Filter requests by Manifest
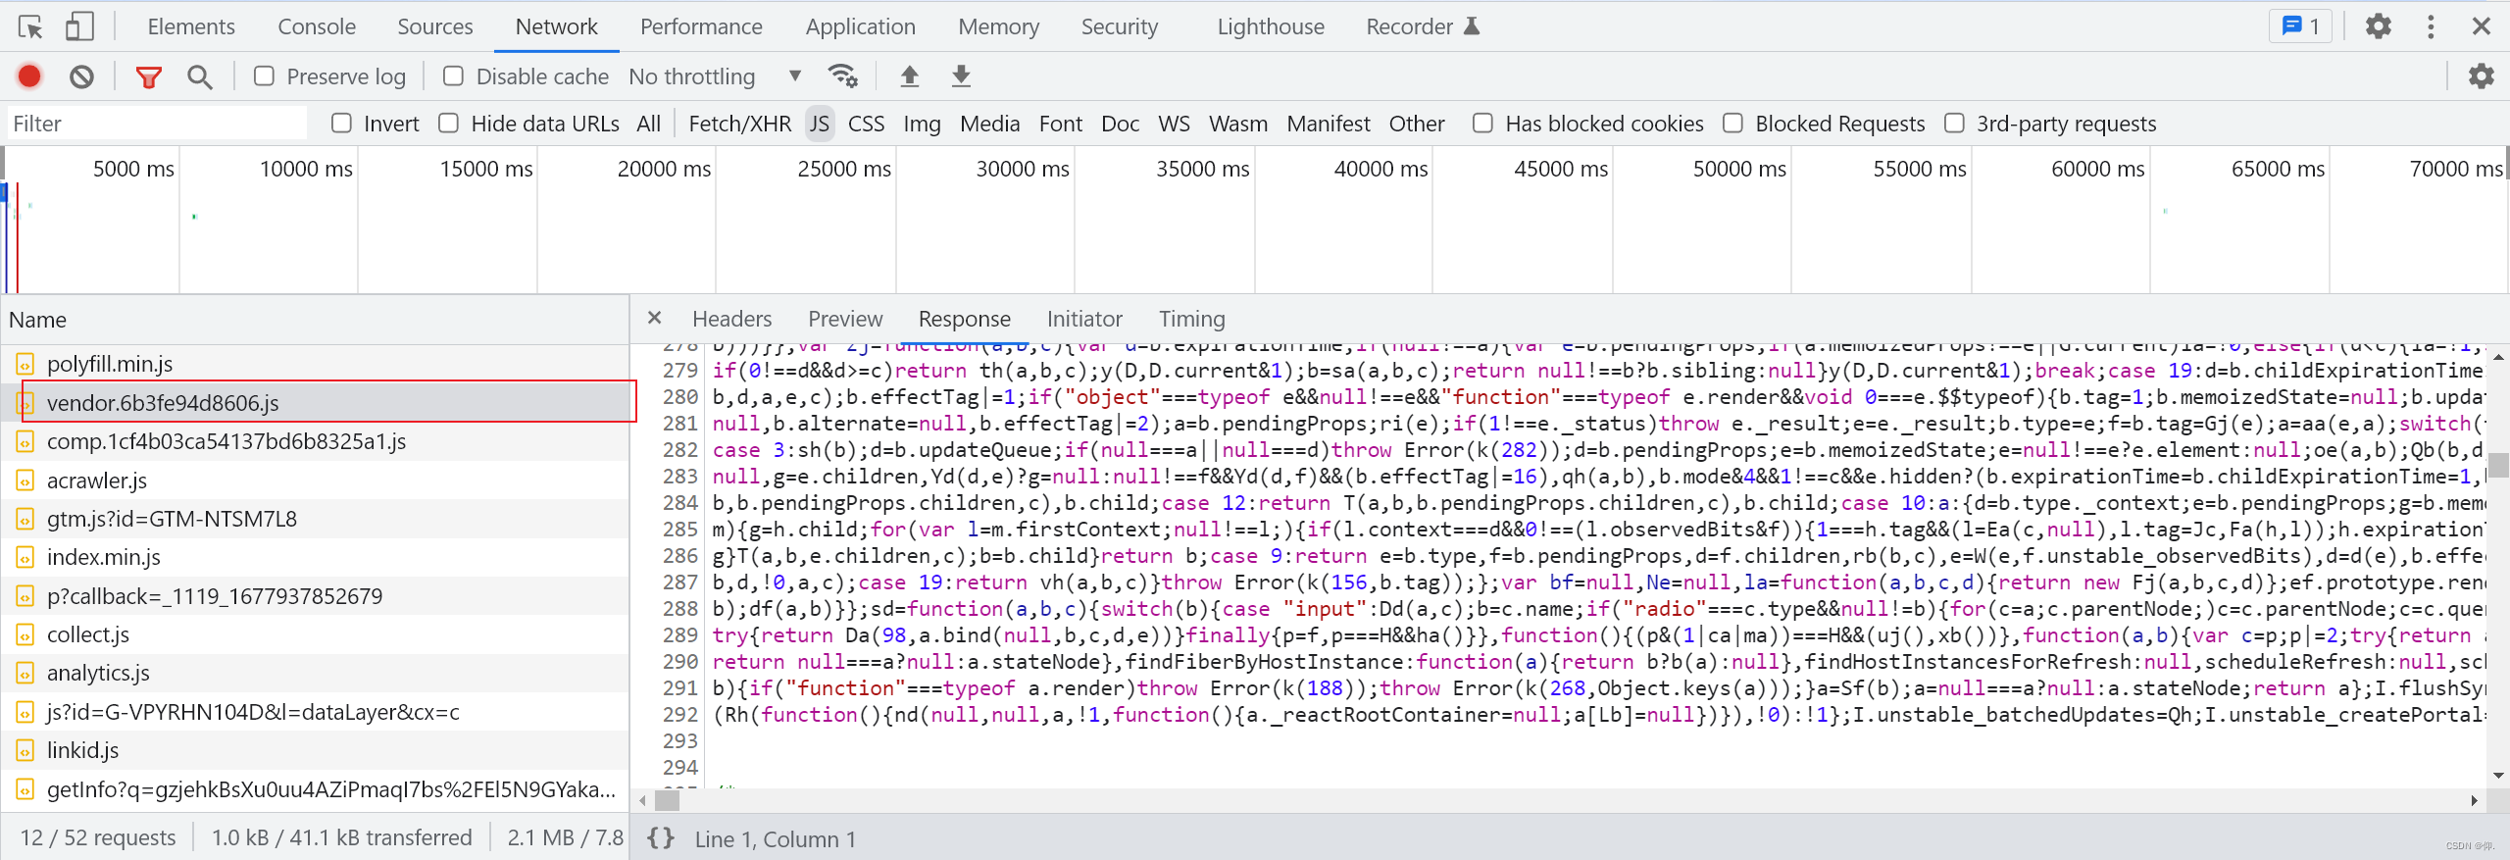2510x860 pixels. tap(1329, 124)
